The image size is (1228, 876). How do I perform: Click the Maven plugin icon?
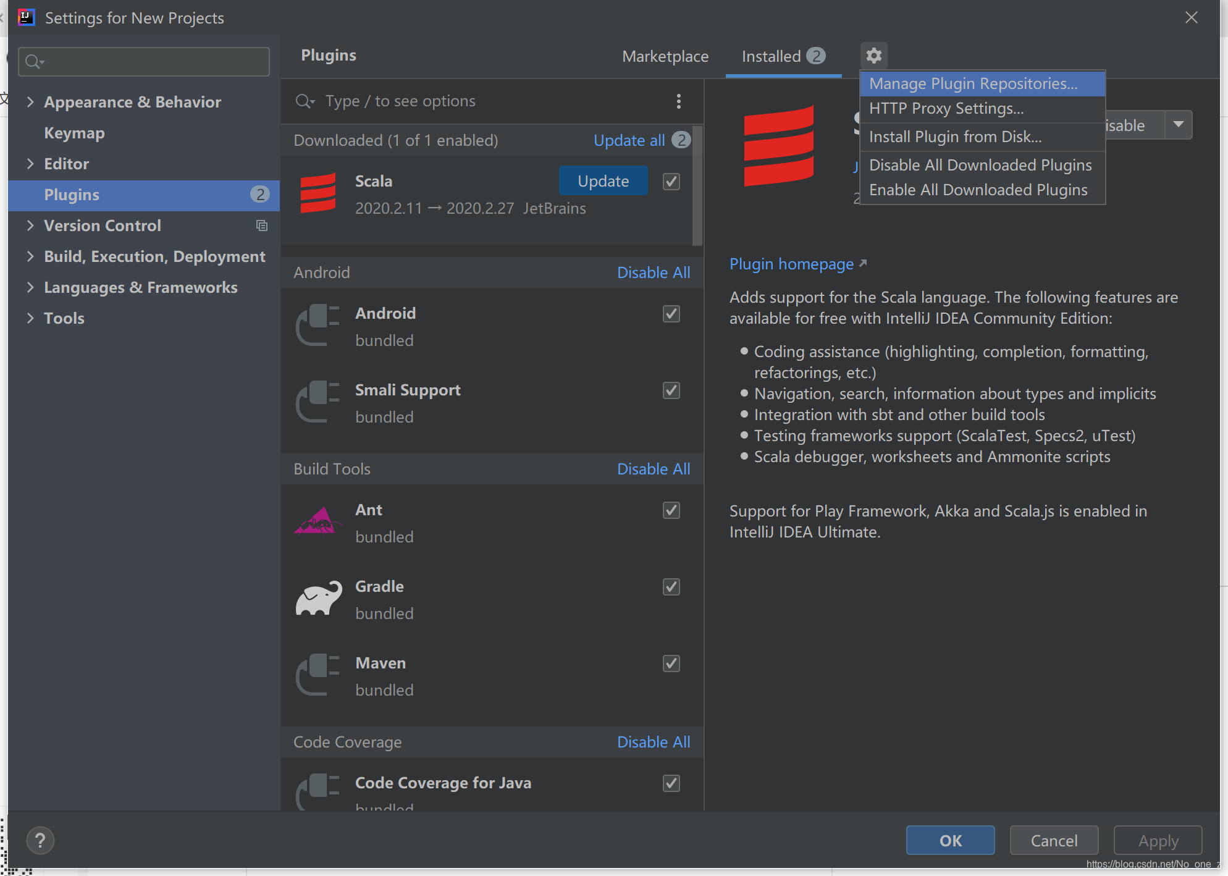[x=318, y=673]
